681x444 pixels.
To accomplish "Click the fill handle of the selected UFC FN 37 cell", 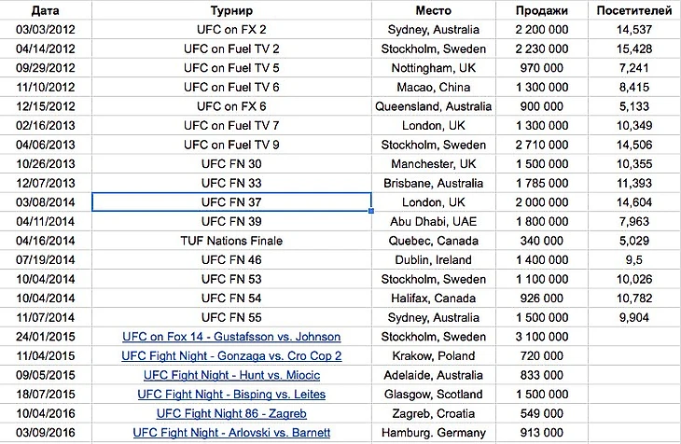I will (371, 211).
